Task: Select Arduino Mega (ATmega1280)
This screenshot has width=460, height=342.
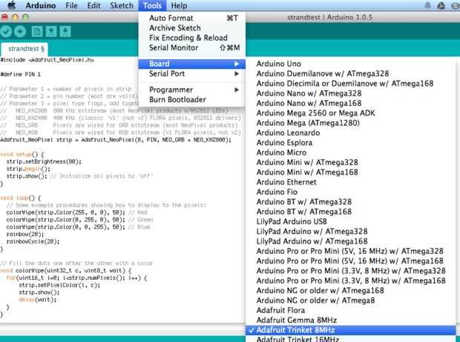Action: [351, 123]
